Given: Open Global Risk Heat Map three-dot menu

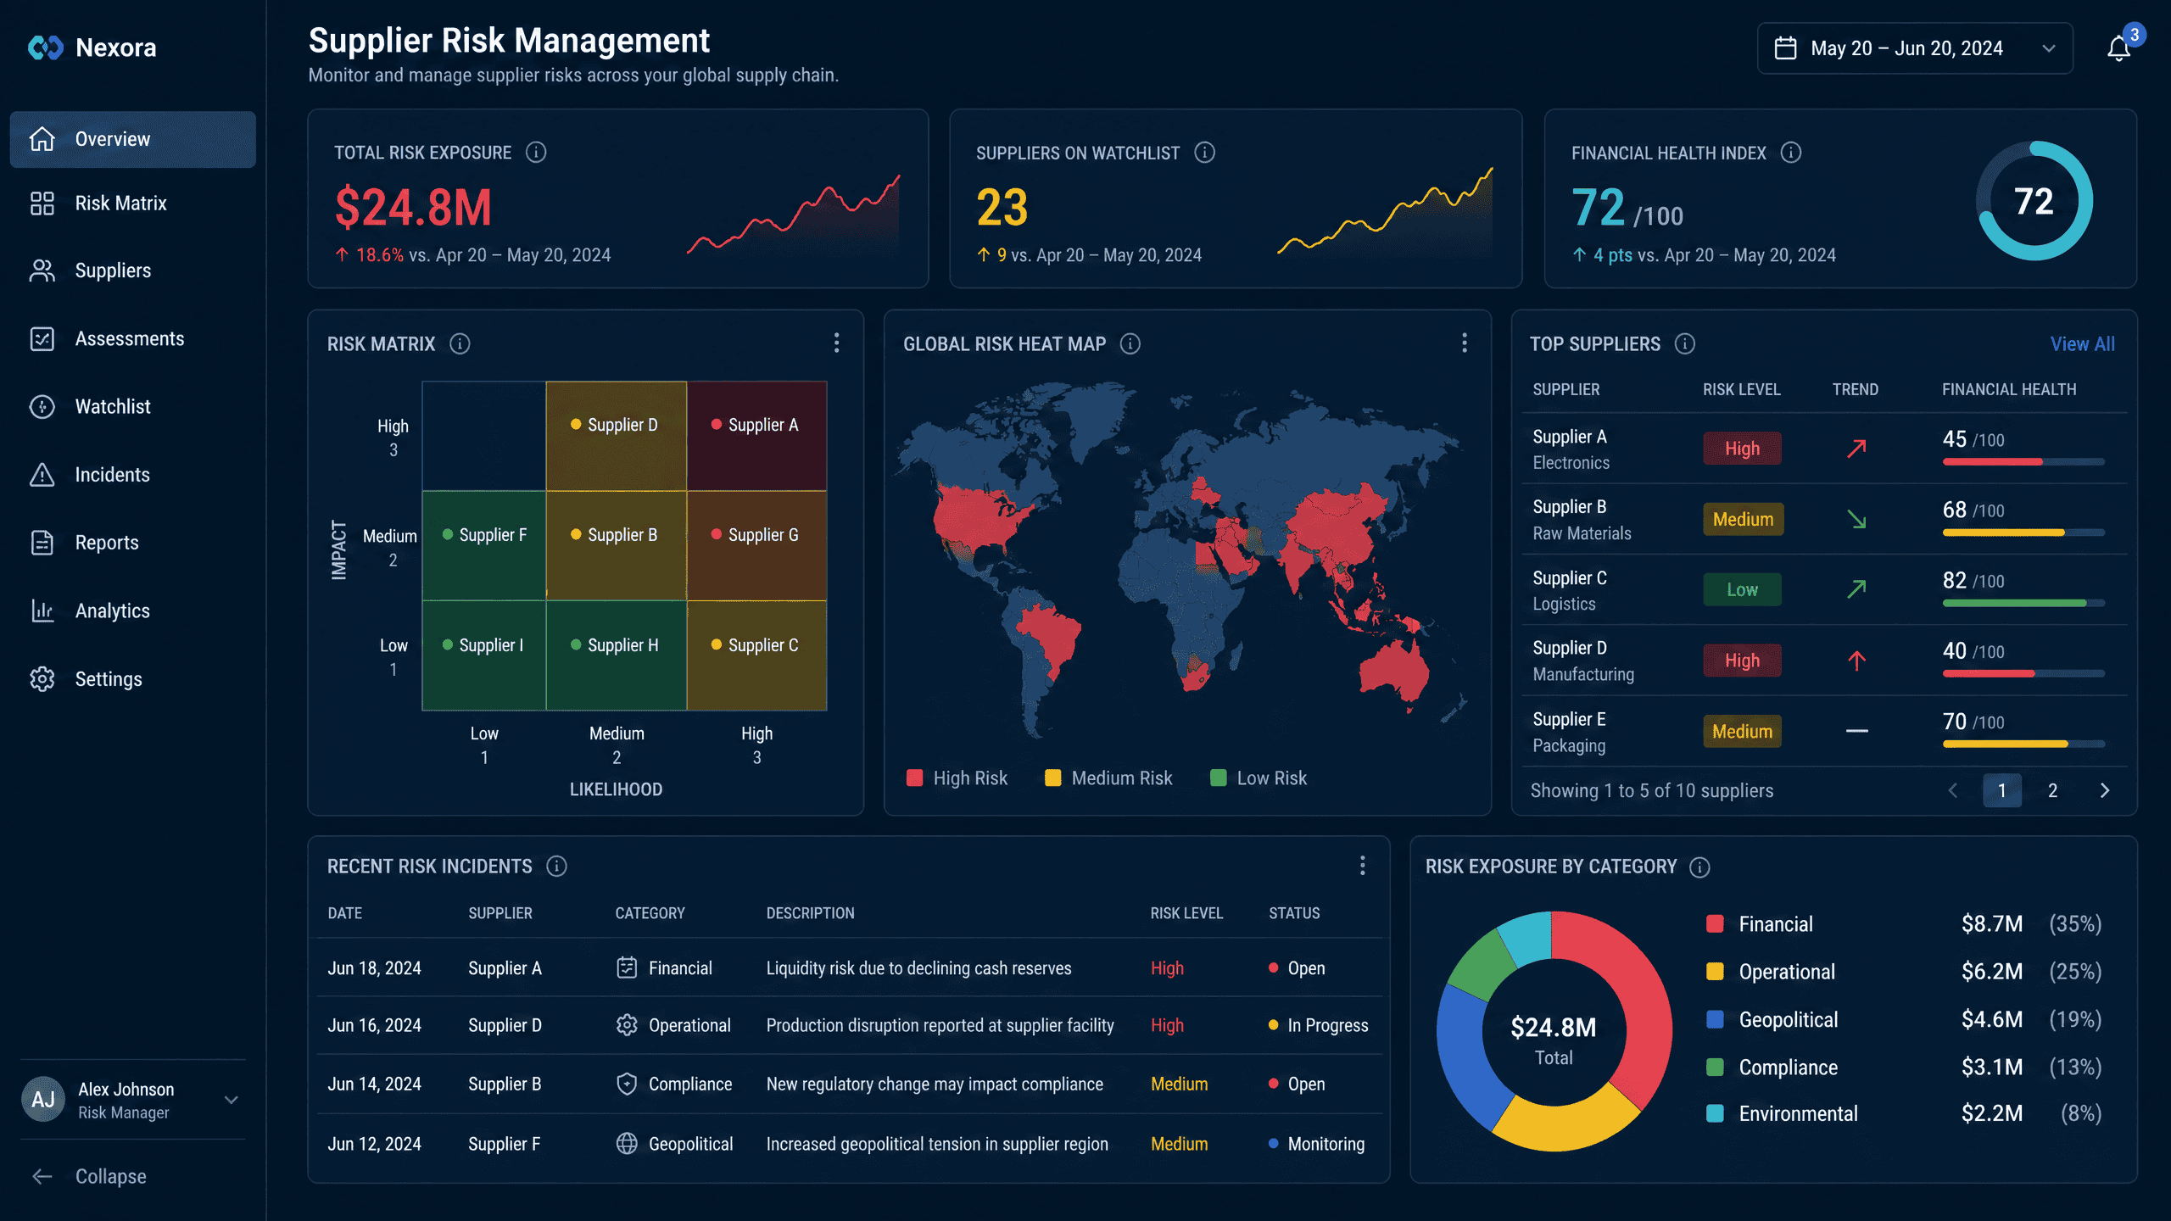Looking at the screenshot, I should [x=1464, y=343].
